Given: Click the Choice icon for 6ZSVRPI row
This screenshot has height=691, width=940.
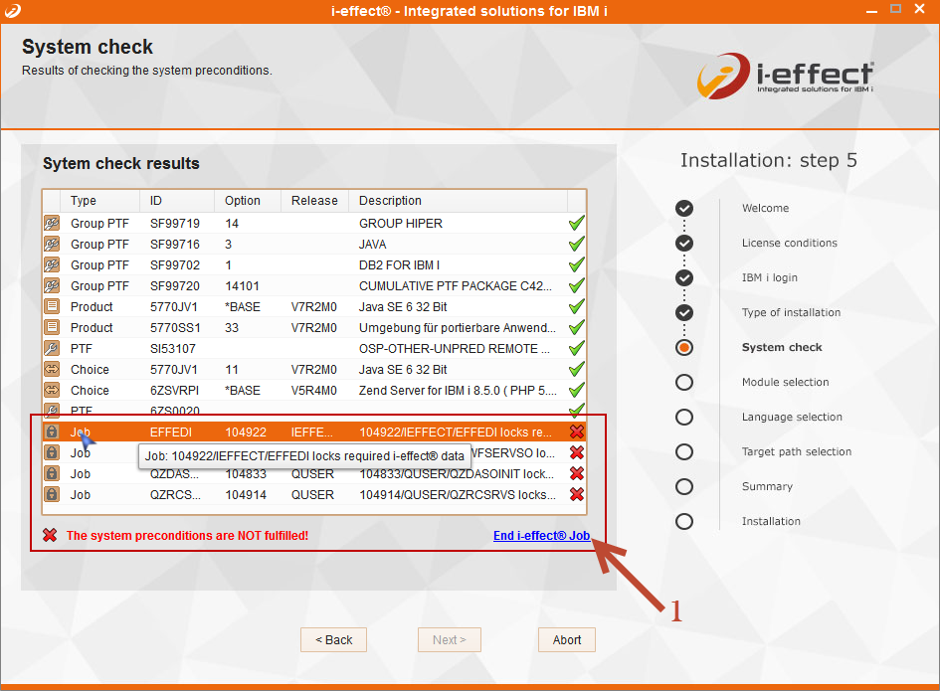Looking at the screenshot, I should pyautogui.click(x=52, y=391).
